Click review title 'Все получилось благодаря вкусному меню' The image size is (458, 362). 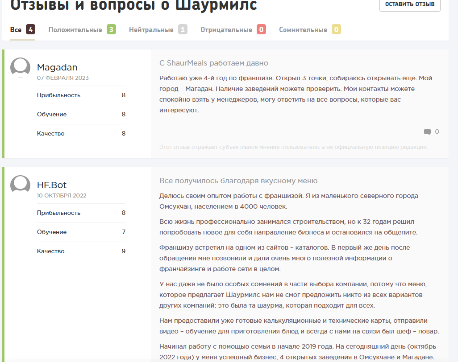238,181
